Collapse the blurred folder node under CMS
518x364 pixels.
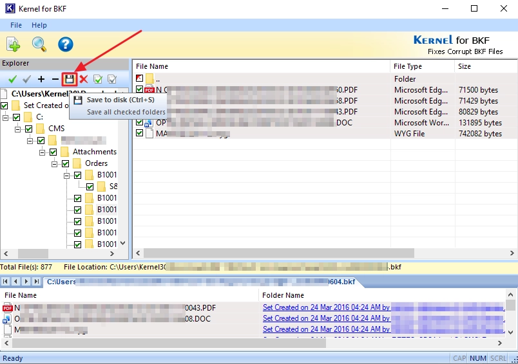[30, 141]
